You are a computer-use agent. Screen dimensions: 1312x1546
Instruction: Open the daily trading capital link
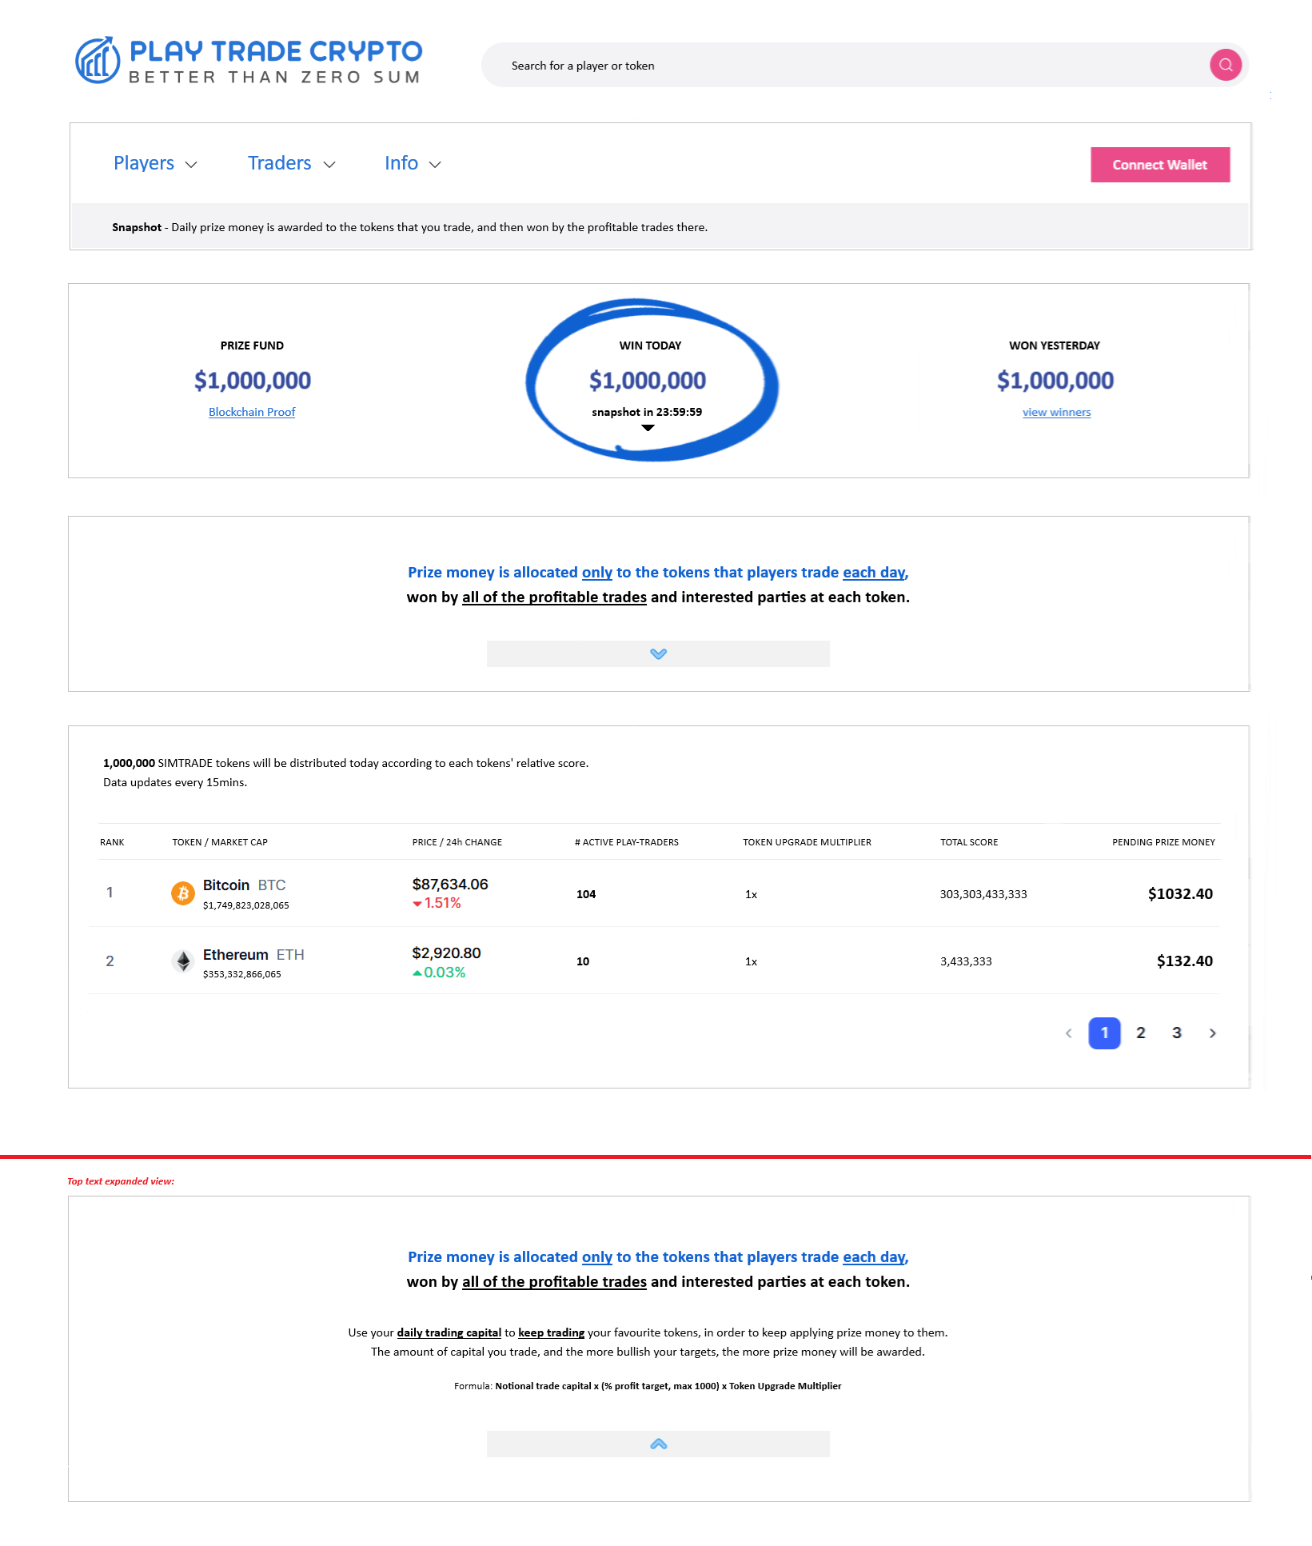pyautogui.click(x=449, y=1332)
